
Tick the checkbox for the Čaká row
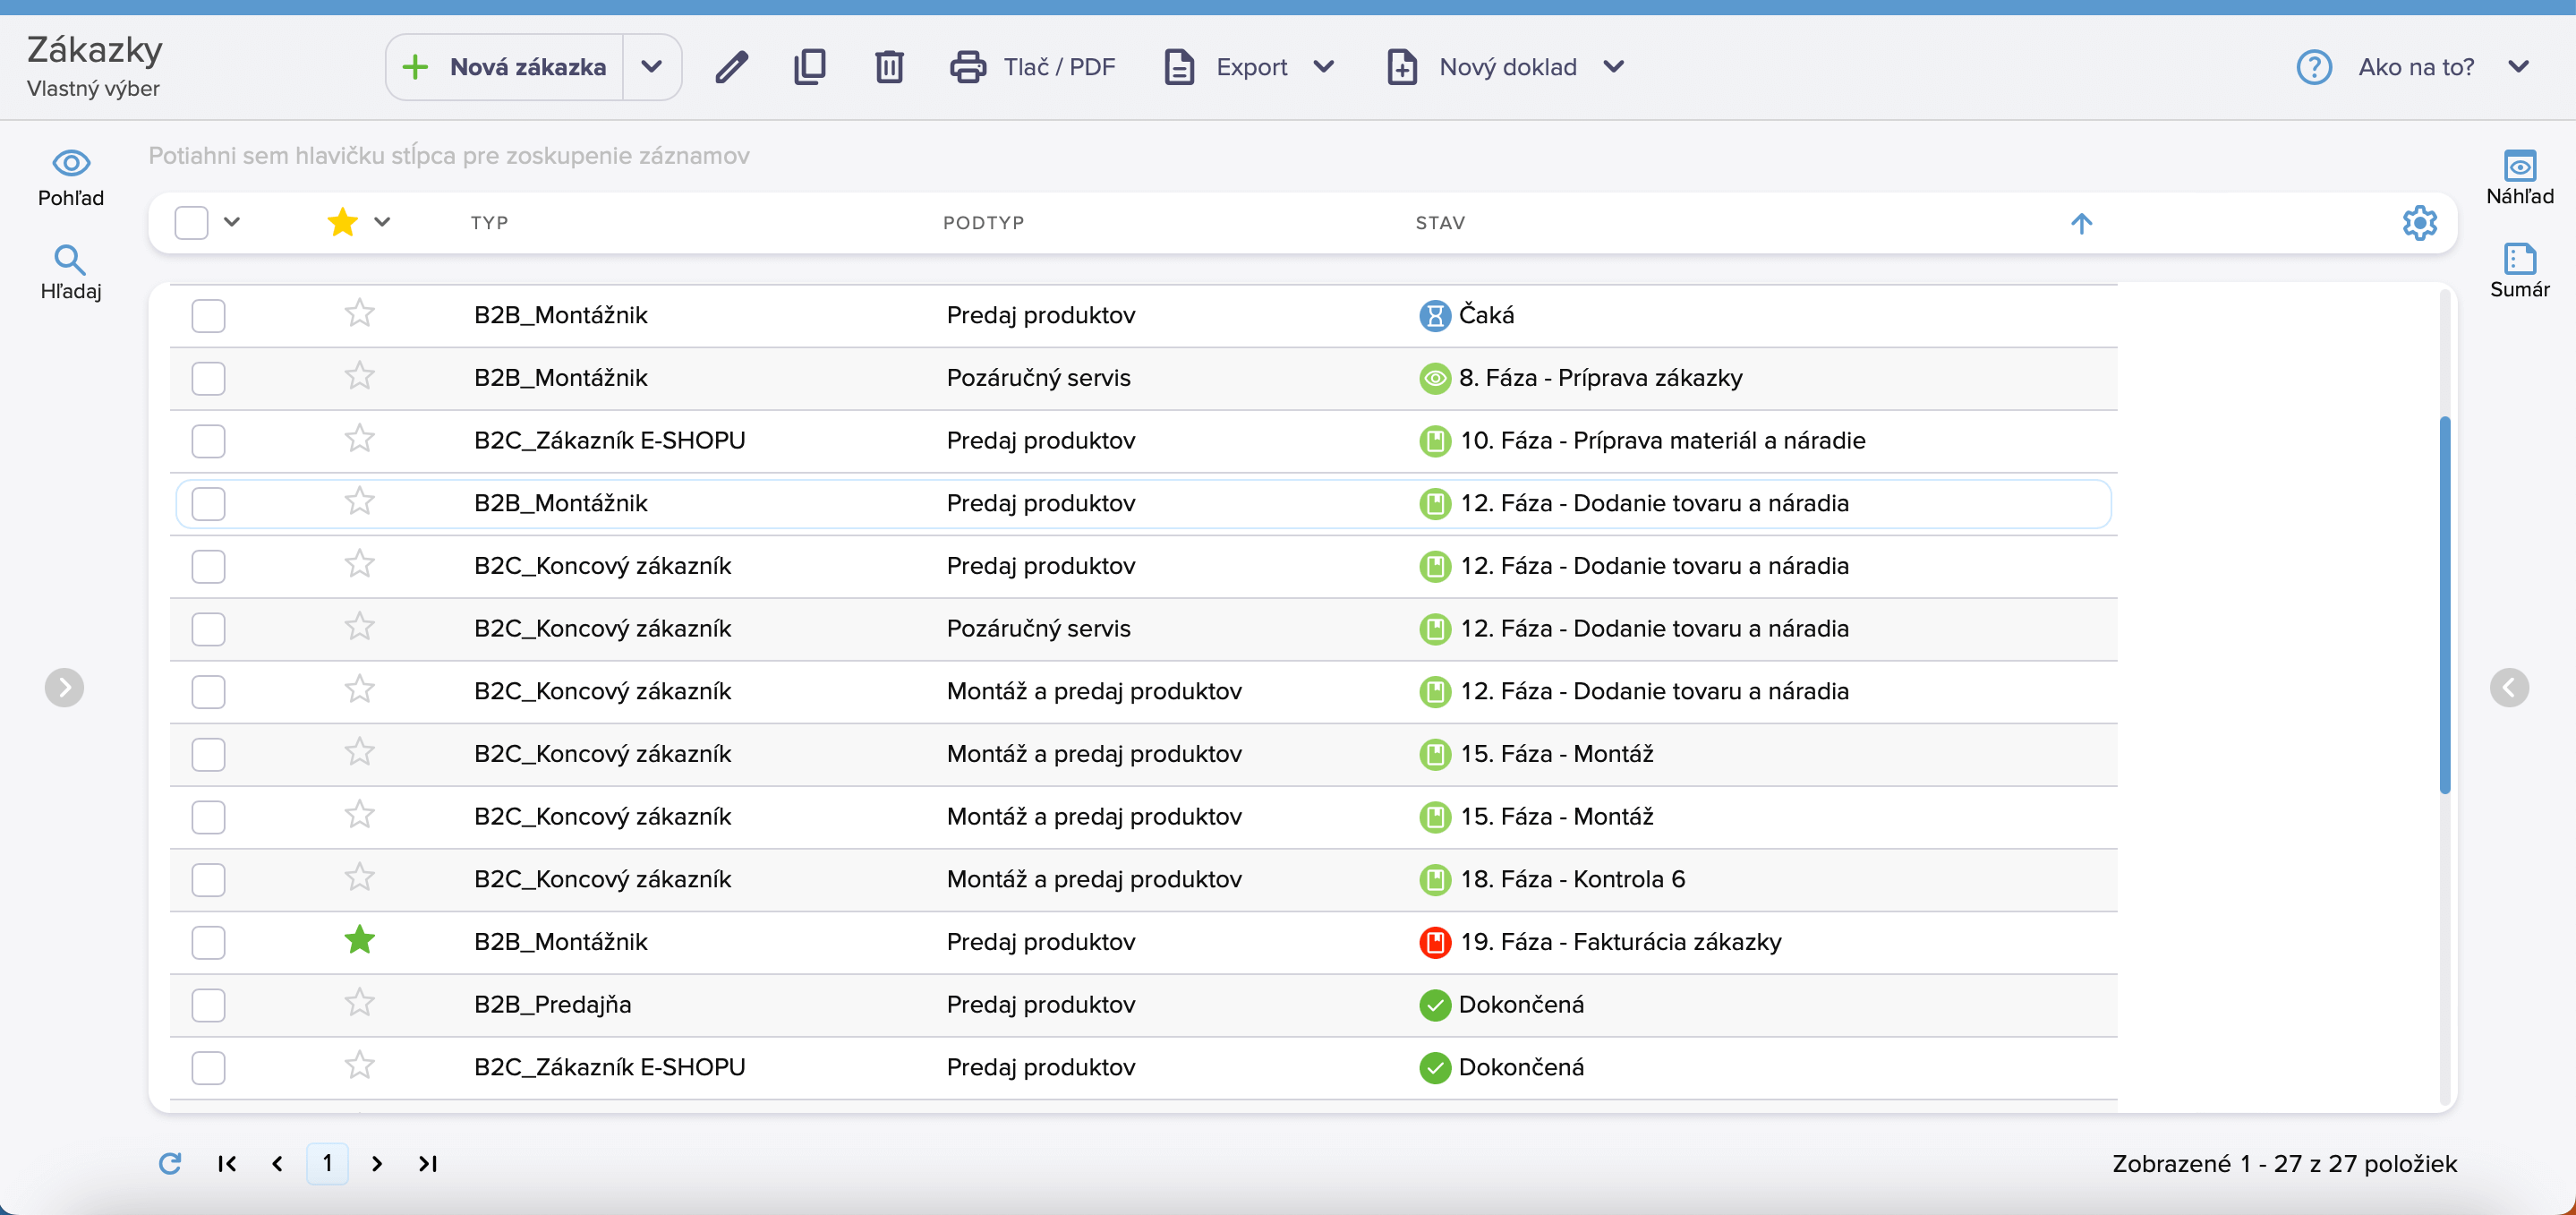click(208, 316)
